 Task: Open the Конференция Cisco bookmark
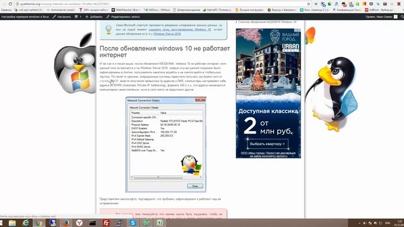click(x=347, y=10)
